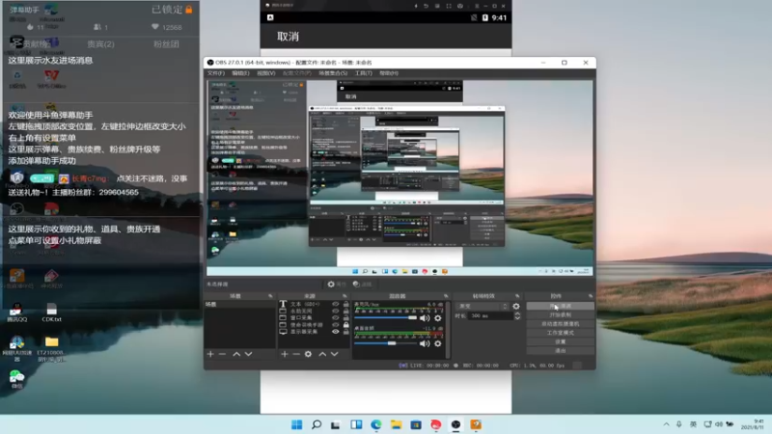Open the 场景集合(S) menu in OBS

[x=333, y=73]
